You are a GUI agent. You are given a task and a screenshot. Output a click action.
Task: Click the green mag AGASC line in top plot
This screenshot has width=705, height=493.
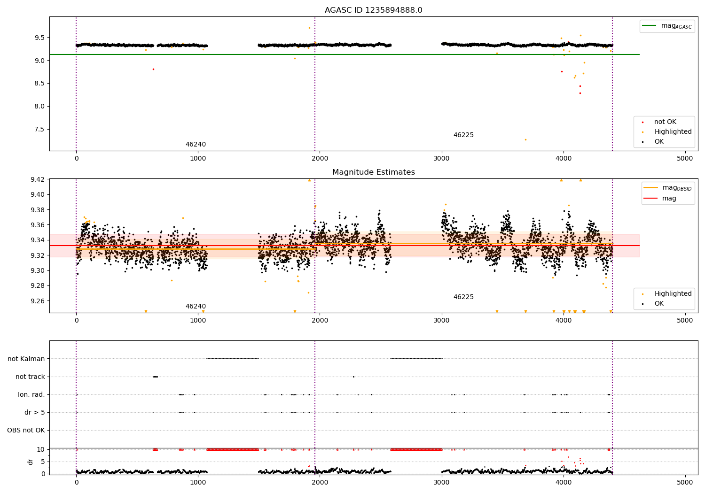(344, 54)
